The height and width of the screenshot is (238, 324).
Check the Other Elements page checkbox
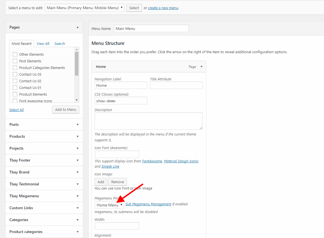click(x=15, y=54)
